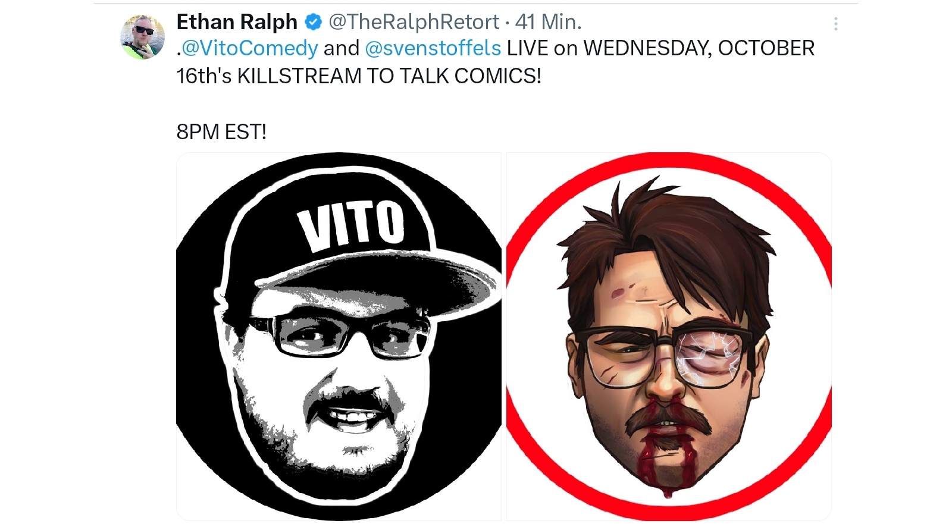Open the Ethan Ralph display name link
The image size is (952, 530).
pyautogui.click(x=237, y=22)
